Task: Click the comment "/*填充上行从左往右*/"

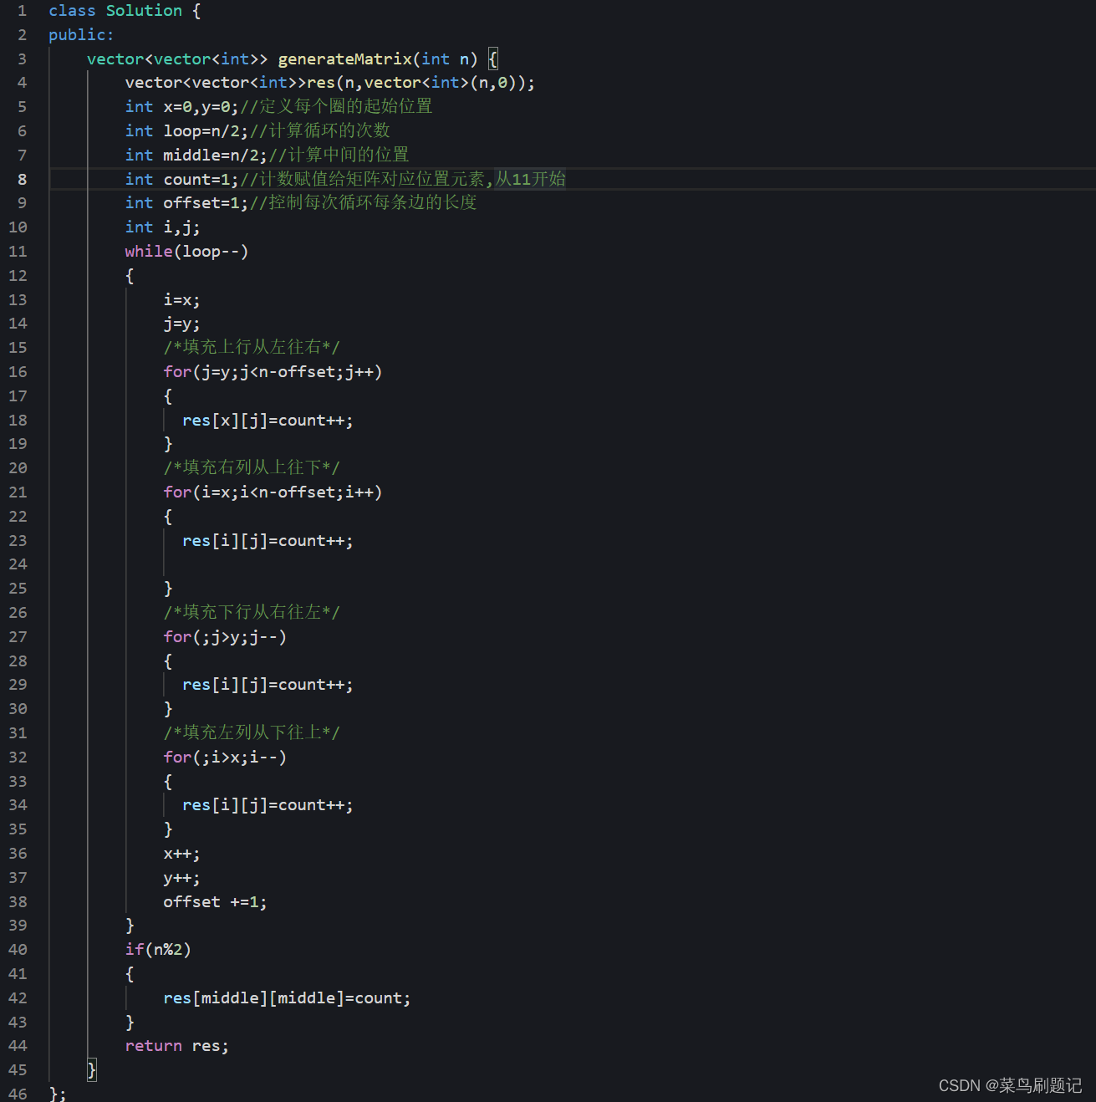Action: pos(252,348)
